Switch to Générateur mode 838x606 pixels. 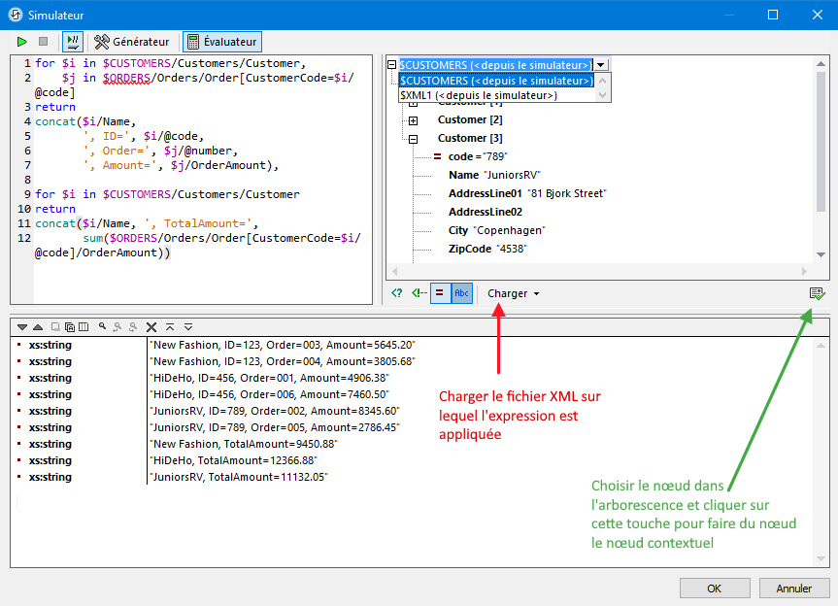131,42
